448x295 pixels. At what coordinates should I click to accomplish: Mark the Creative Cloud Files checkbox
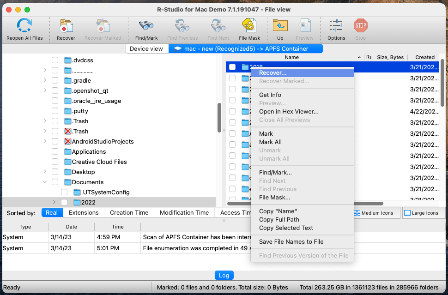[55, 162]
